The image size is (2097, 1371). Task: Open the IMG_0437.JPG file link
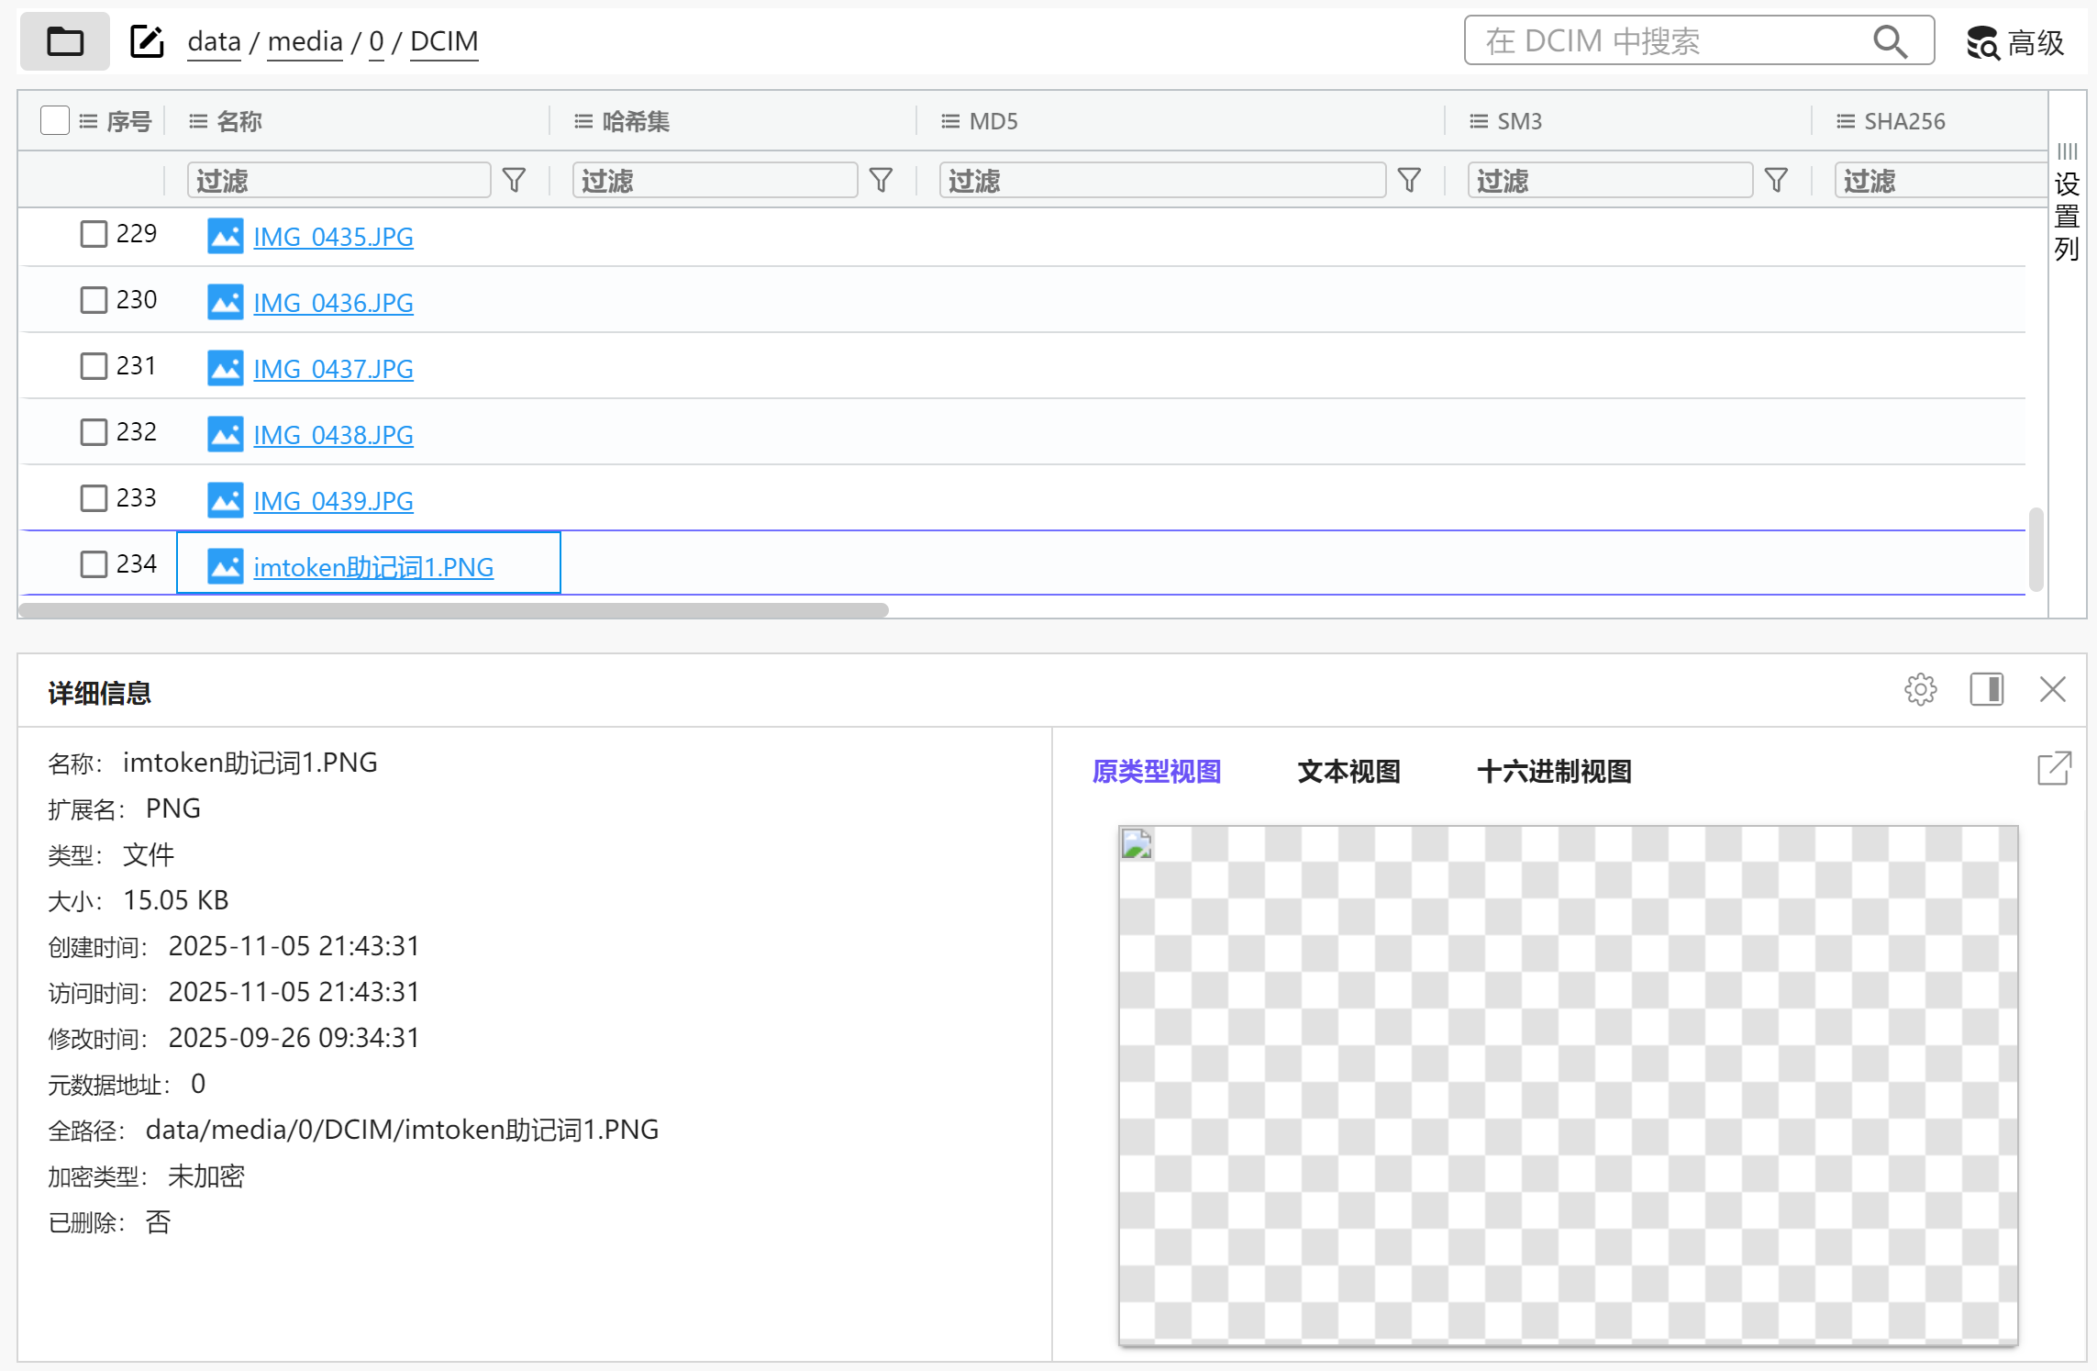click(x=333, y=369)
